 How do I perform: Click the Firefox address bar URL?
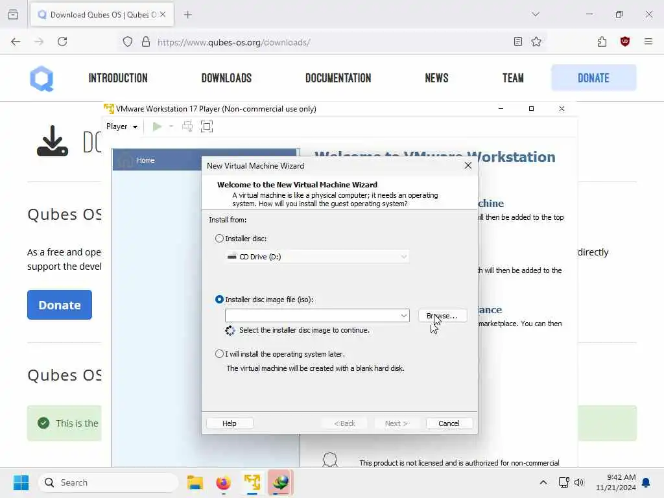(233, 42)
